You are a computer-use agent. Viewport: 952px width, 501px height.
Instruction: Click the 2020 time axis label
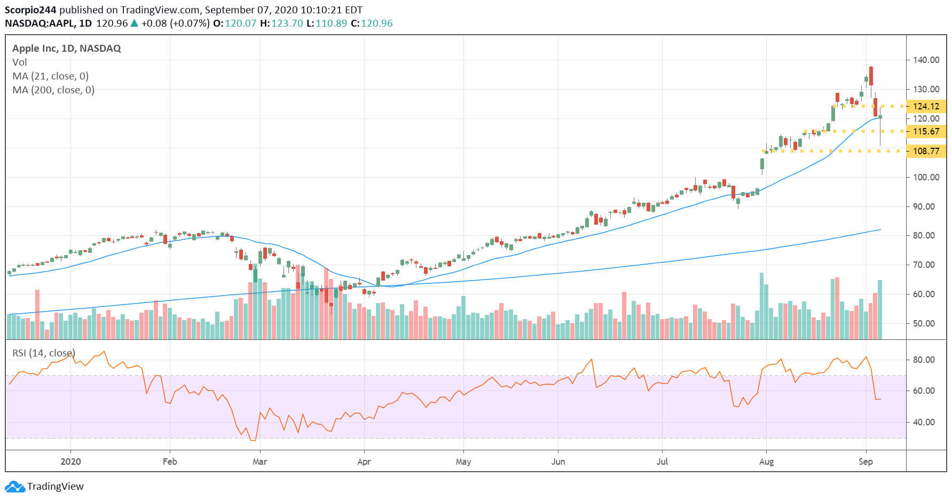pos(70,462)
